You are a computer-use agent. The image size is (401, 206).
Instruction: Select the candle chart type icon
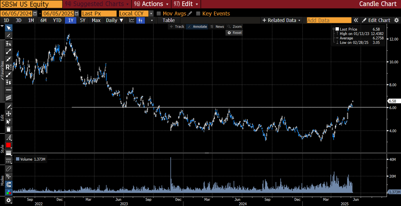pos(140,20)
